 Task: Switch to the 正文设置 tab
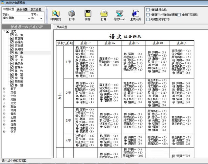[x=36, y=9]
